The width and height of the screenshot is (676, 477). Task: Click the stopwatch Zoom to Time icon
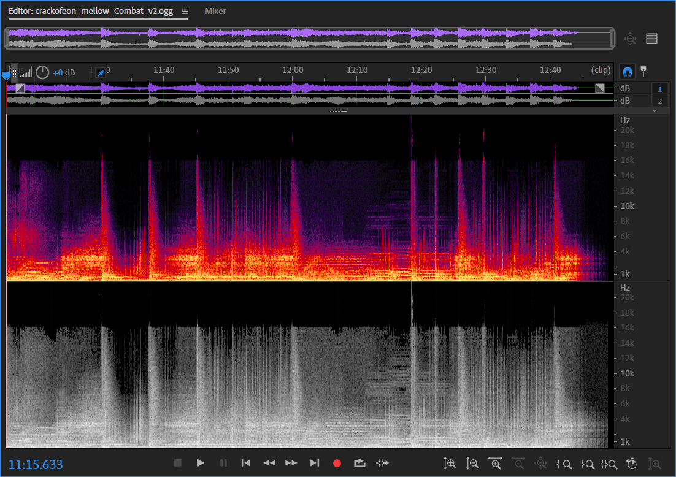[632, 464]
